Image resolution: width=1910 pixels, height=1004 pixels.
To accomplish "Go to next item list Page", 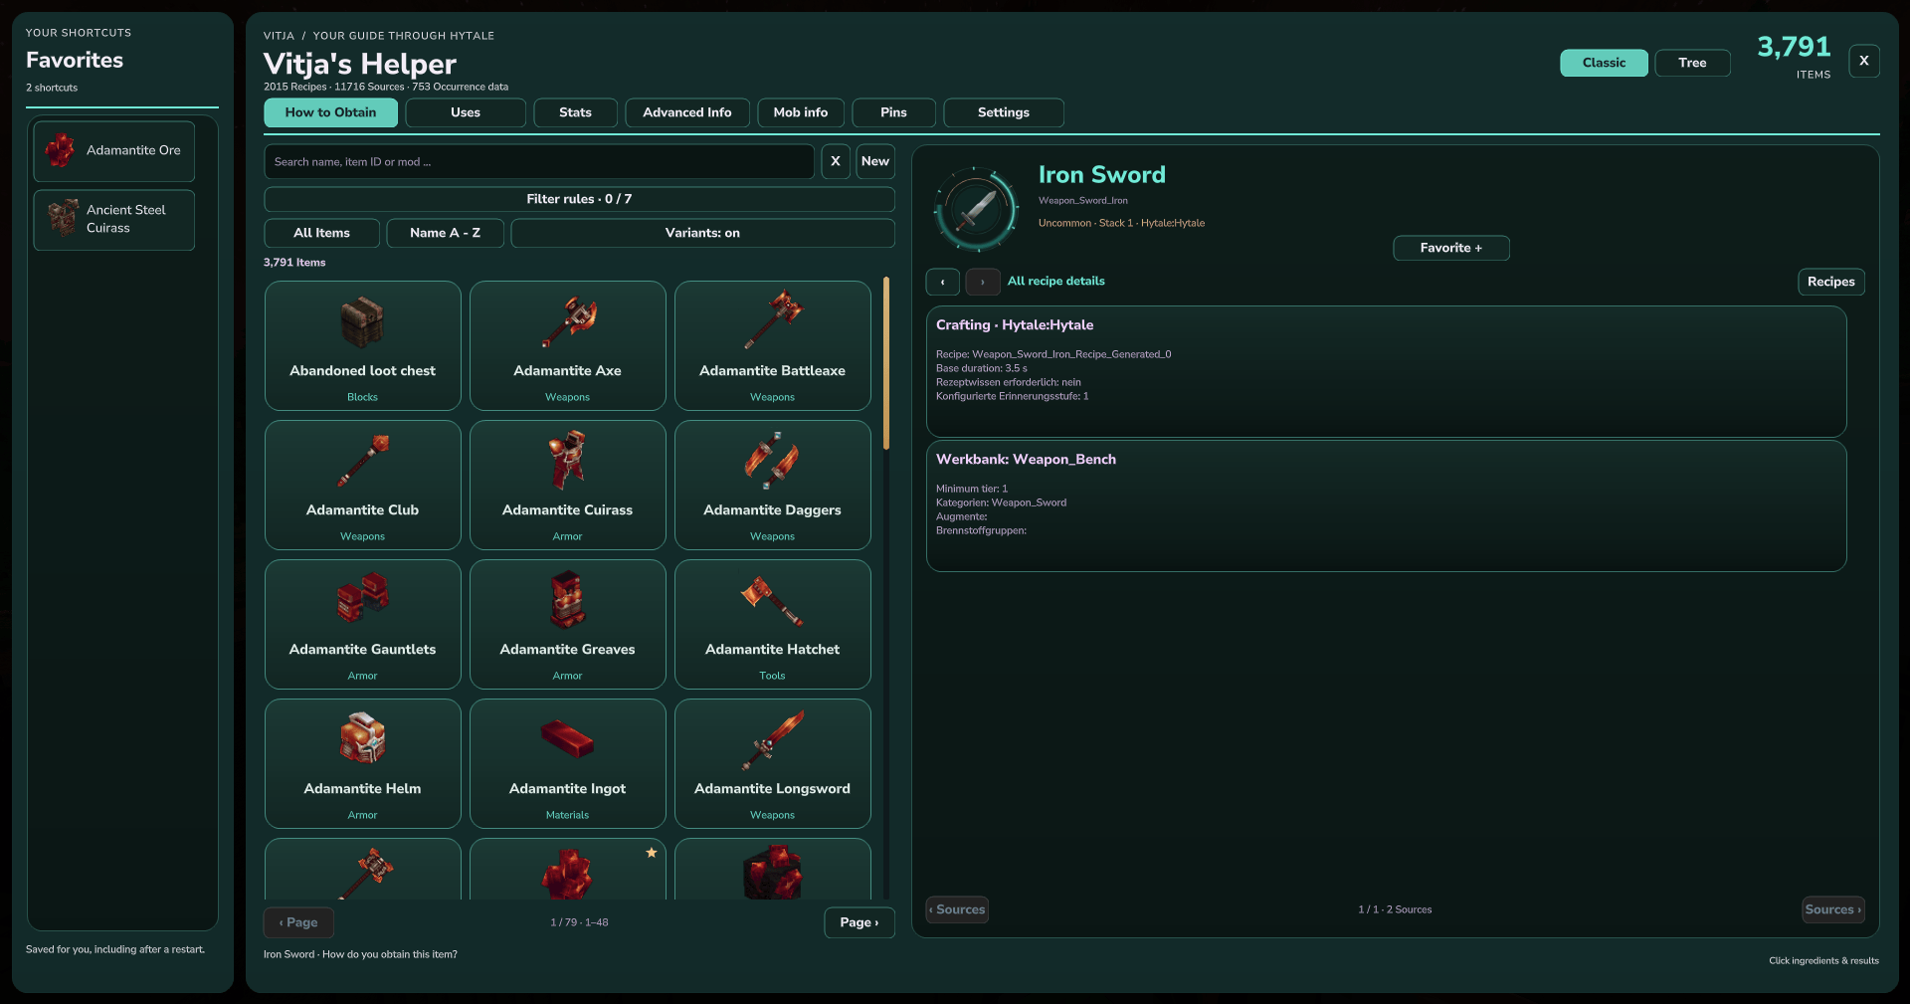I will click(859, 922).
